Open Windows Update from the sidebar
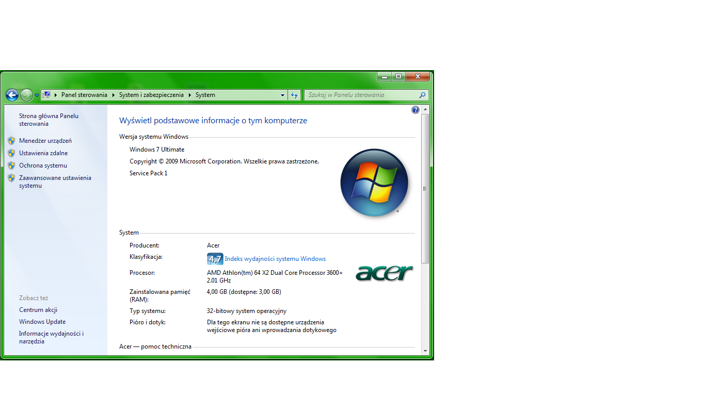 click(42, 322)
